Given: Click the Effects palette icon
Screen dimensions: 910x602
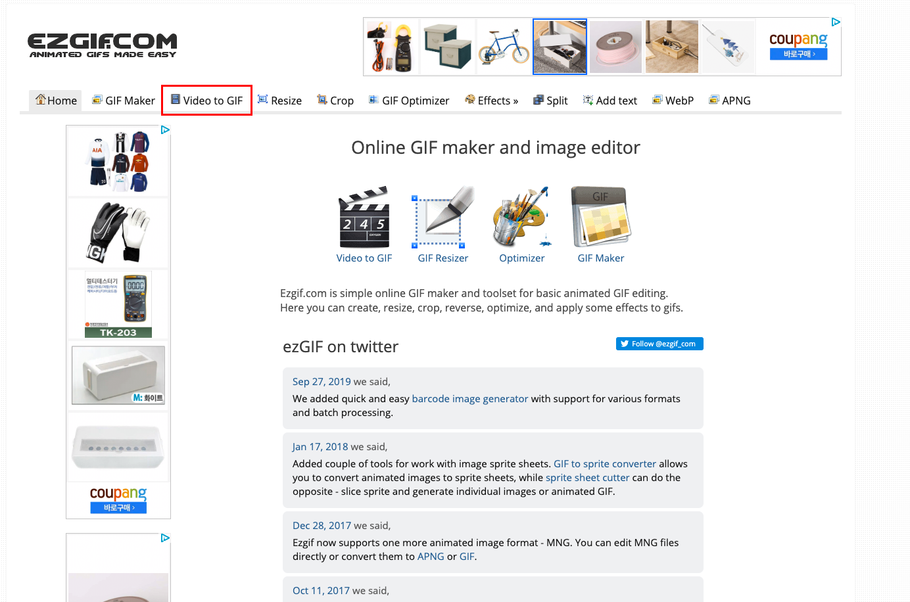Looking at the screenshot, I should pos(470,100).
